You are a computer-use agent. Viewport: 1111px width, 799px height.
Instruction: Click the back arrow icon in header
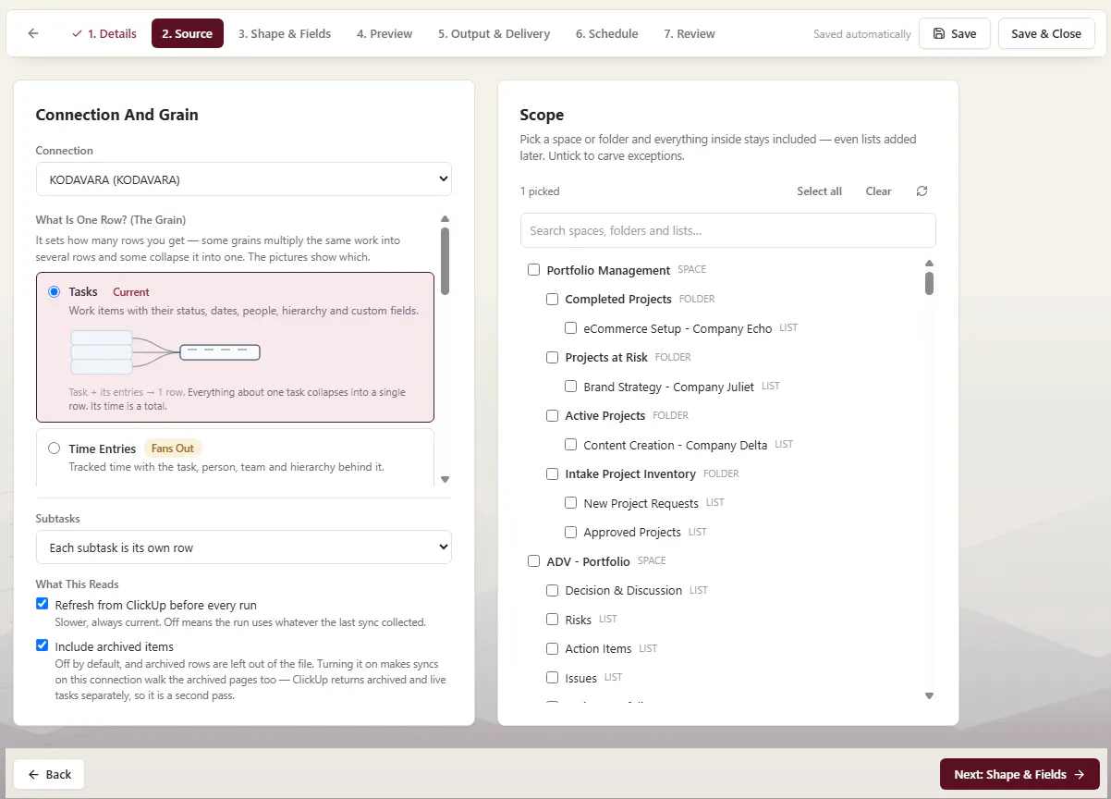point(33,33)
